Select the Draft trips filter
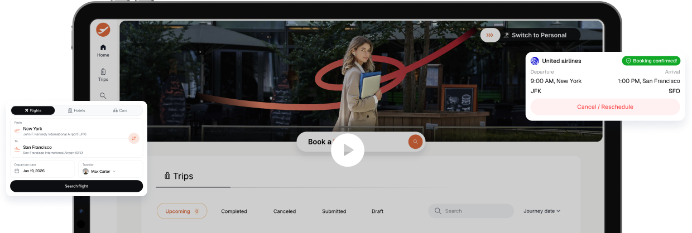The width and height of the screenshot is (692, 233). (x=377, y=211)
